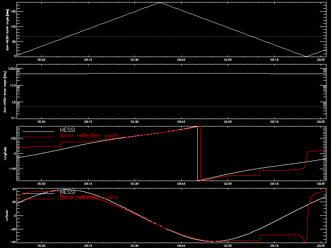The image size is (331, 248).
Task: Click 03:15 time label under Earth angle plot
Action: click(x=274, y=60)
